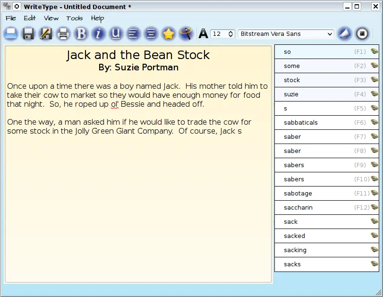Image resolution: width=383 pixels, height=297 pixels.
Task: Open the Bitstream Vera Sans font dropdown
Action: [x=286, y=34]
